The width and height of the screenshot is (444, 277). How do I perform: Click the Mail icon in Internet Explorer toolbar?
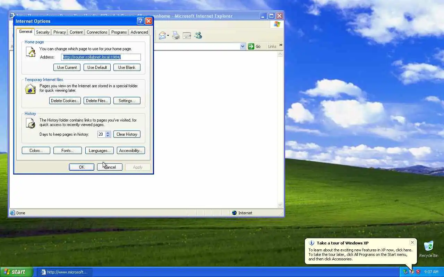[162, 35]
